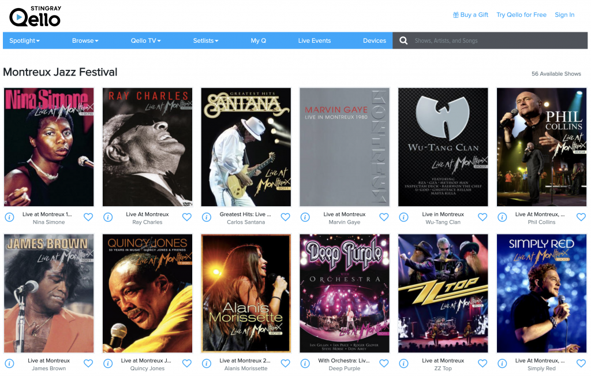The height and width of the screenshot is (376, 591).
Task: Heart the Wu-Tang Clan show
Action: coord(482,217)
